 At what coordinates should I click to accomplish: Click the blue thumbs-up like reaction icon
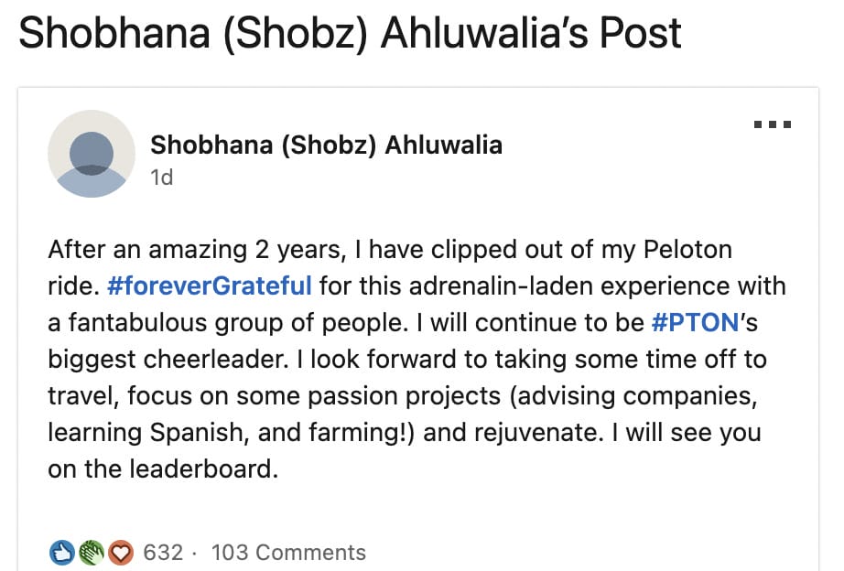(62, 553)
